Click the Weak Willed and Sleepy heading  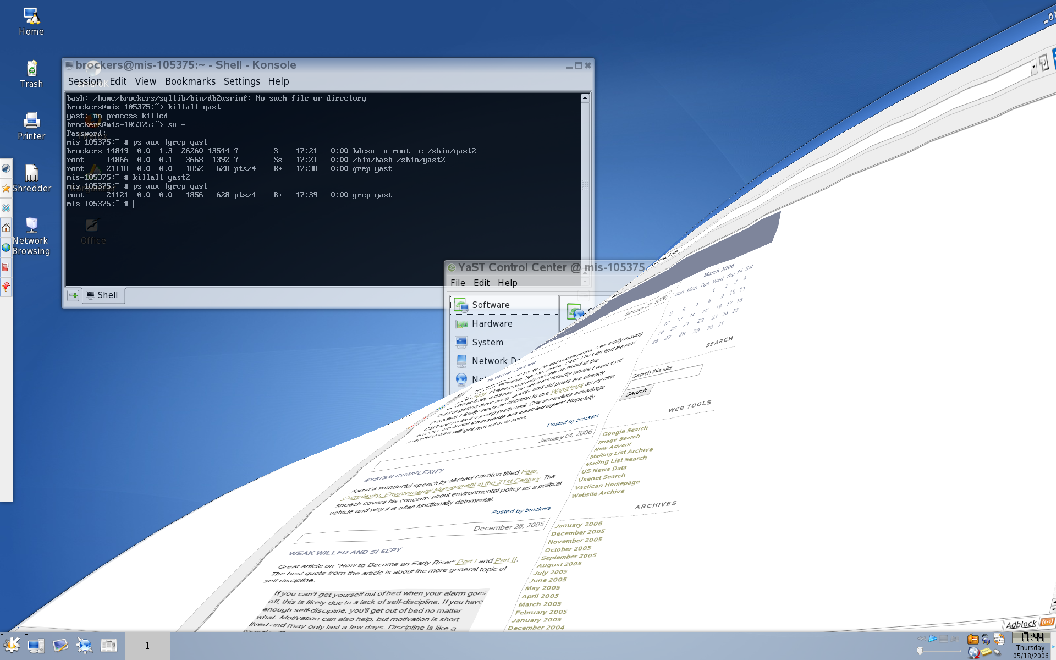click(x=345, y=552)
